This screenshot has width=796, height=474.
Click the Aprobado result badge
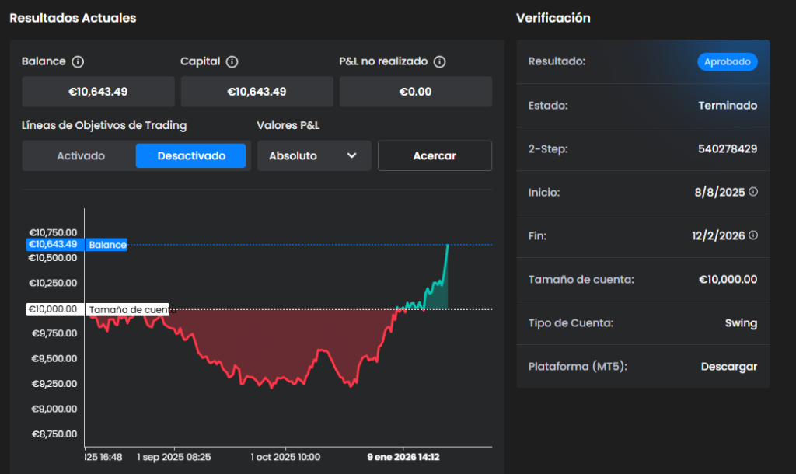[x=727, y=62]
